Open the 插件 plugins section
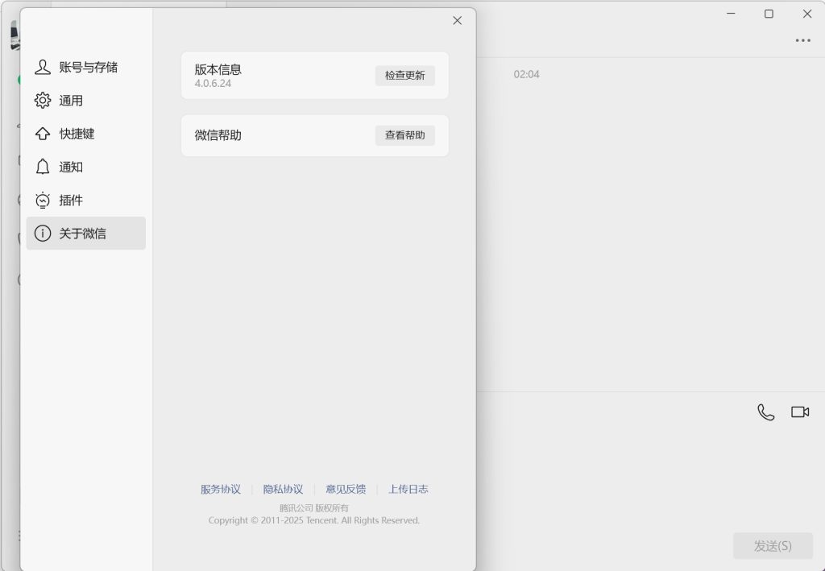825x571 pixels. pyautogui.click(x=85, y=200)
